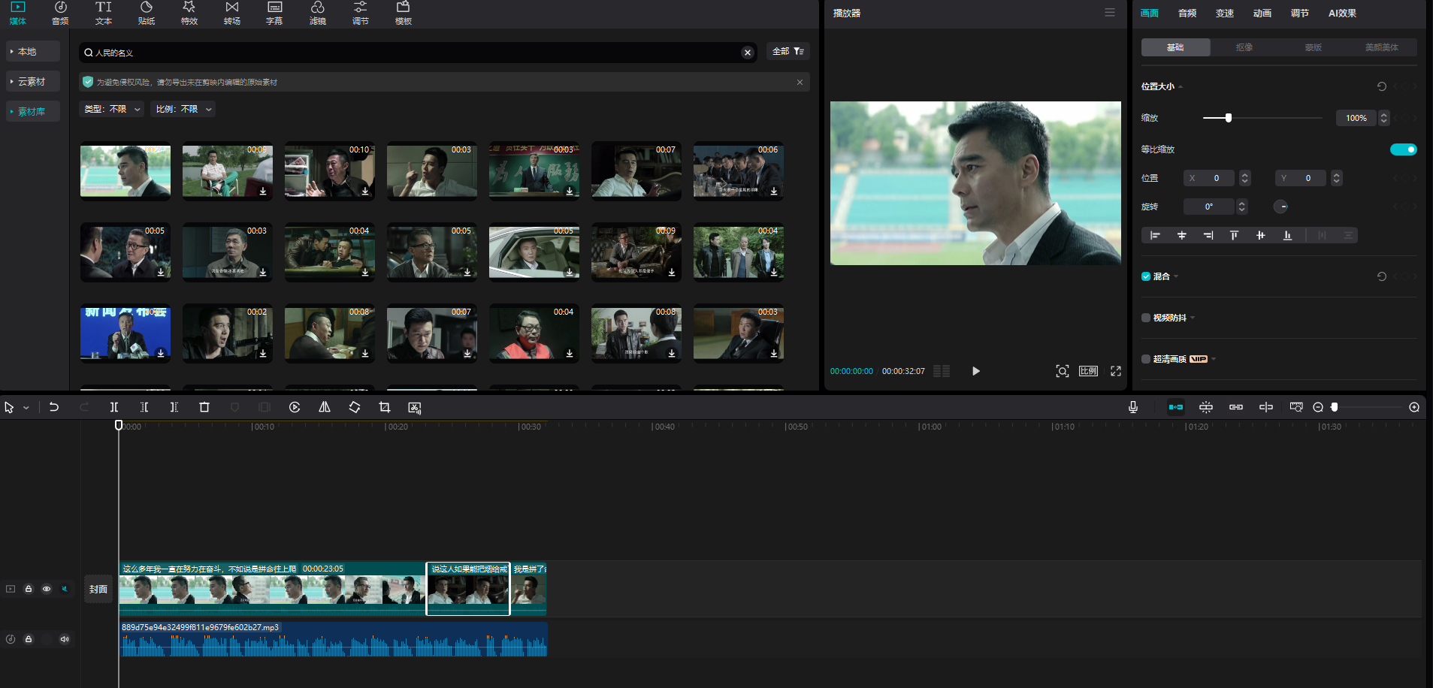Open the 转场 transitions panel

[231, 14]
